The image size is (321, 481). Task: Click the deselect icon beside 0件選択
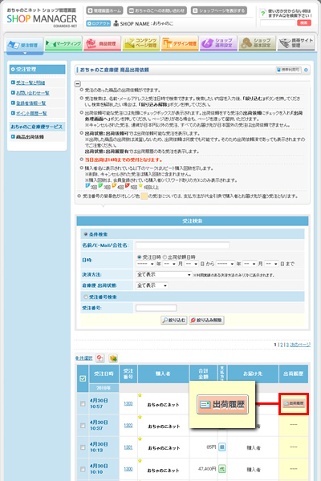coord(100,358)
